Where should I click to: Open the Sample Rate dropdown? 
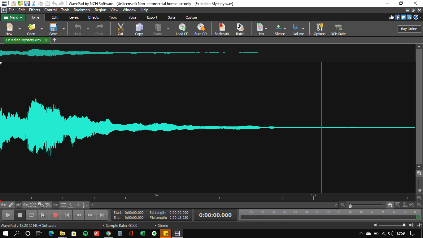pos(120,226)
